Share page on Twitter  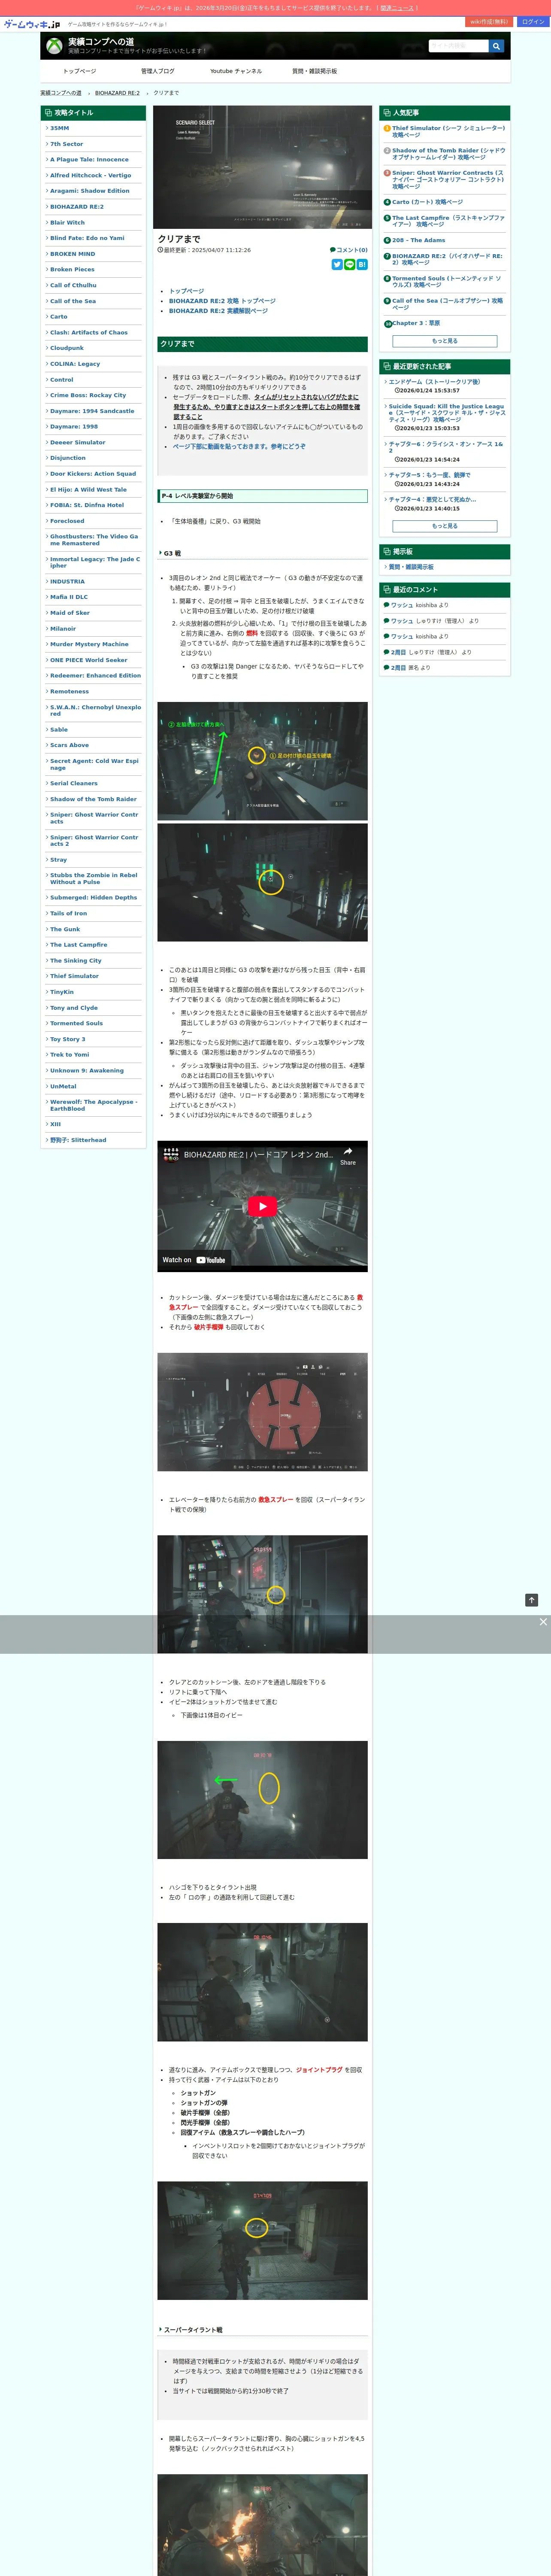pos(337,264)
